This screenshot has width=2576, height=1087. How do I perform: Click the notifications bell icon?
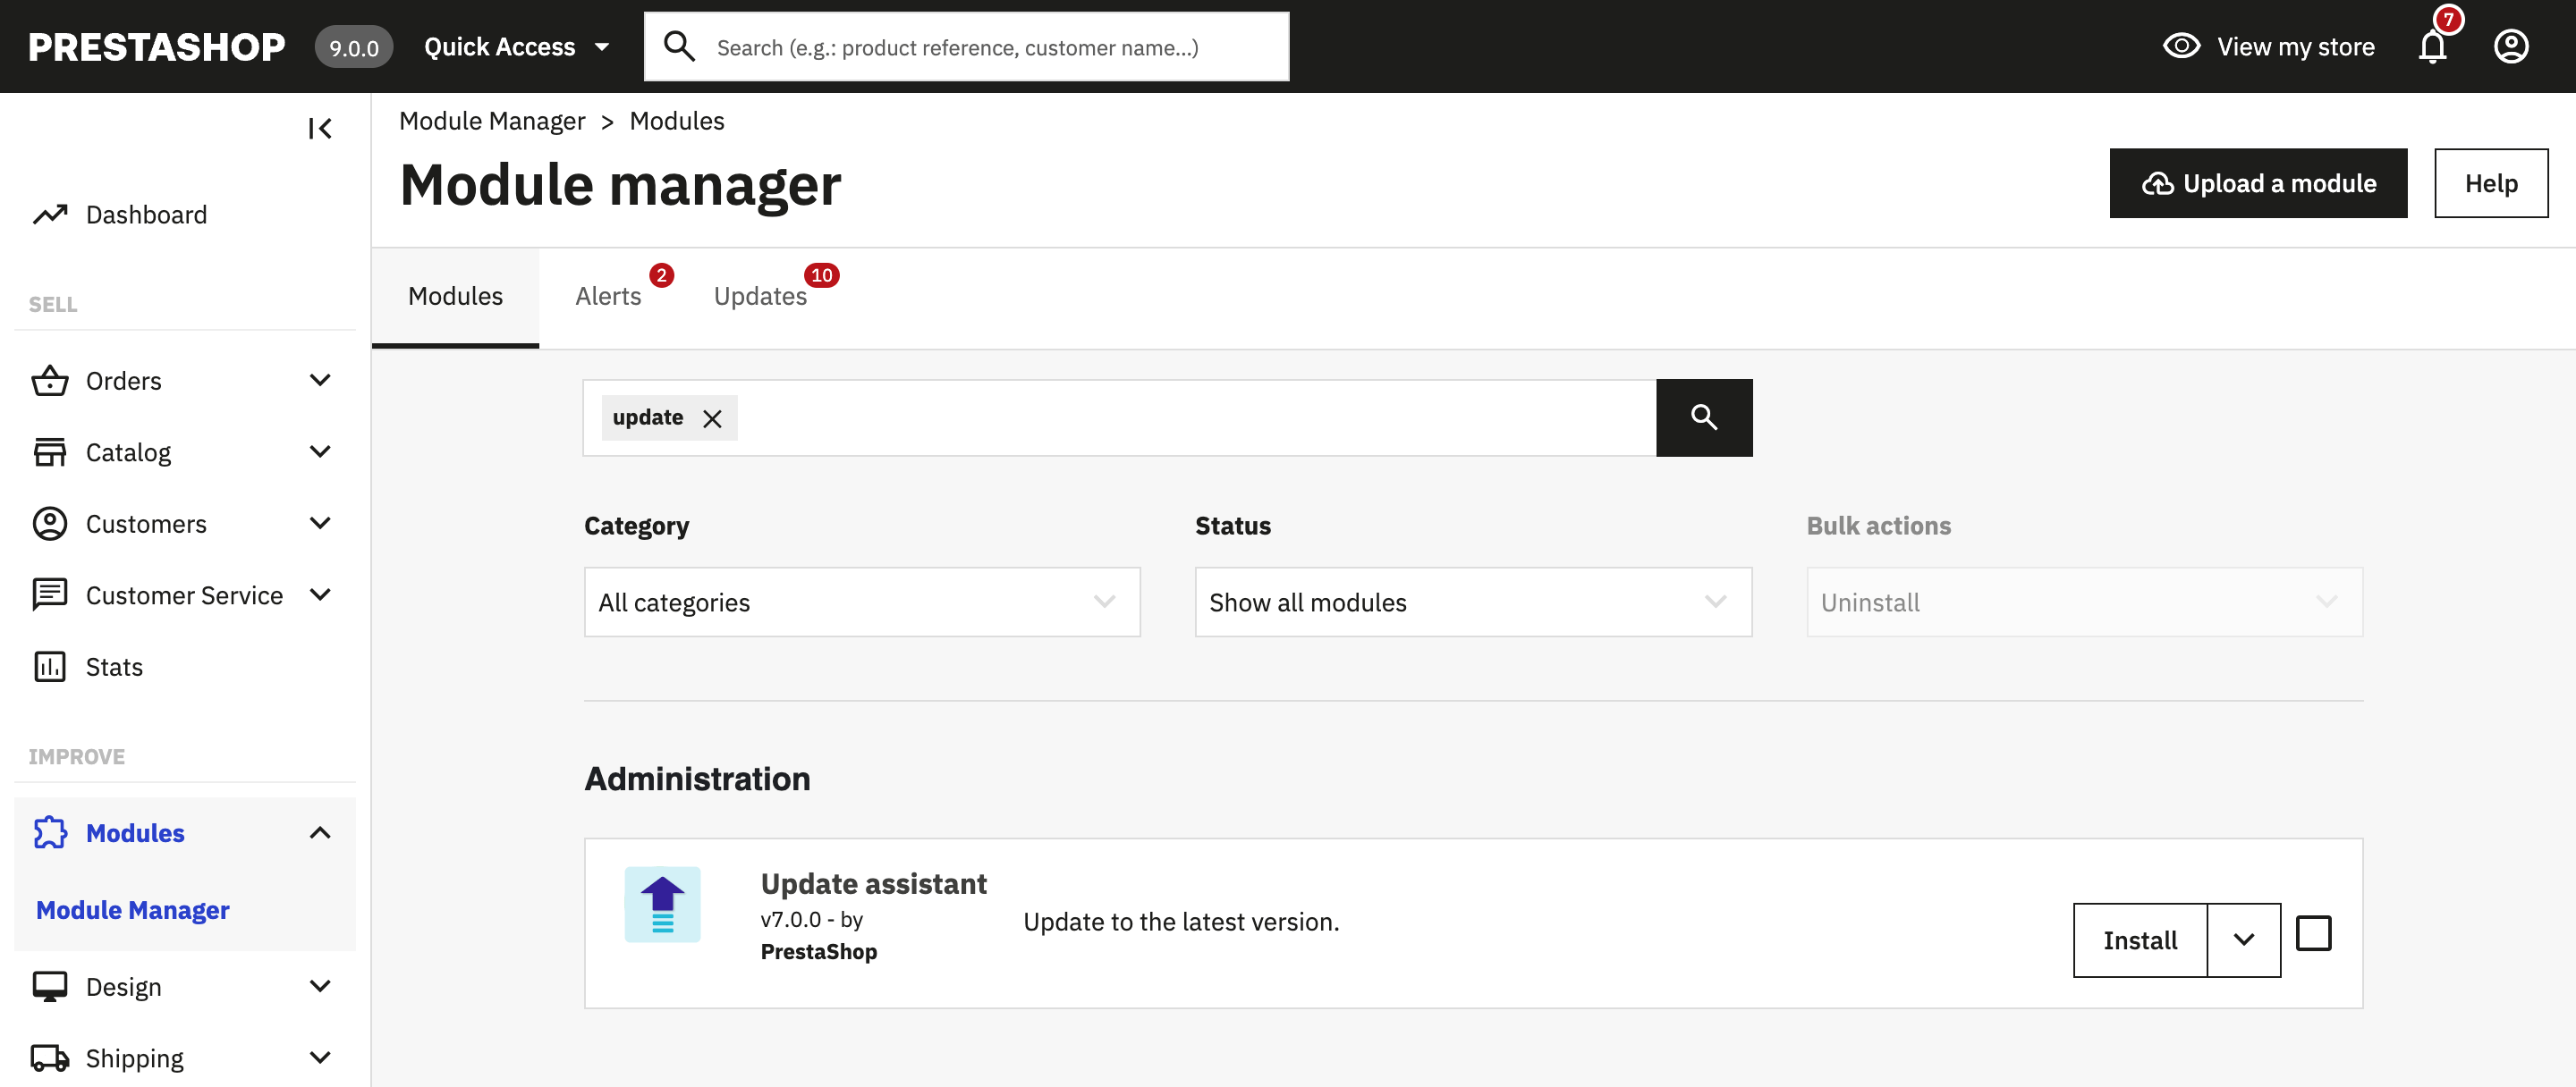[2432, 46]
